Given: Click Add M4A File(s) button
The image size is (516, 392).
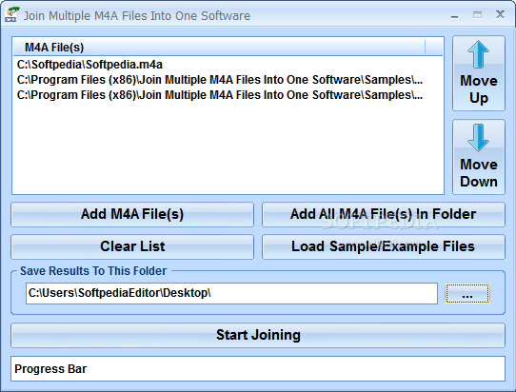Looking at the screenshot, I should point(132,214).
